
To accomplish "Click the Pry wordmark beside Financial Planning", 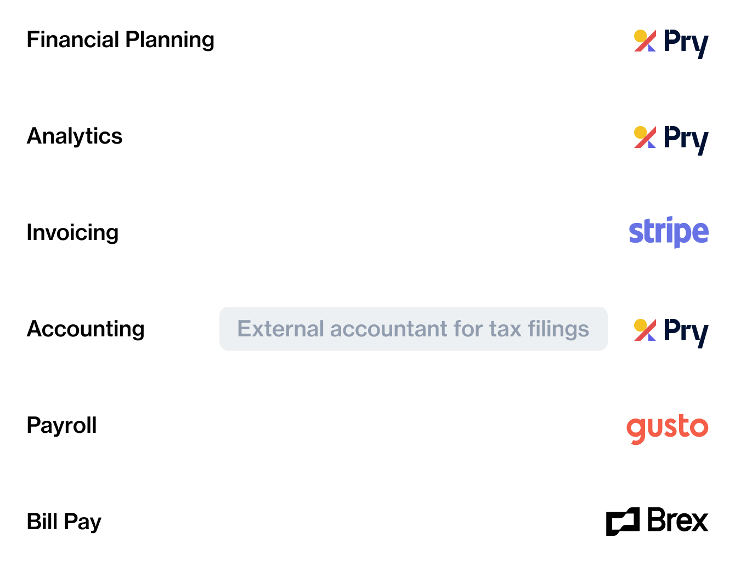I will click(x=686, y=42).
